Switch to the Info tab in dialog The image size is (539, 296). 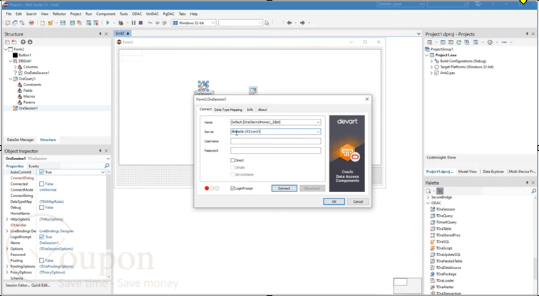pyautogui.click(x=250, y=110)
